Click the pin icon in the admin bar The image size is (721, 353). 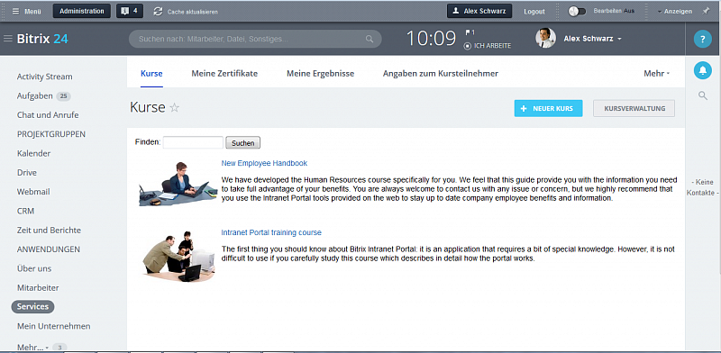(706, 11)
